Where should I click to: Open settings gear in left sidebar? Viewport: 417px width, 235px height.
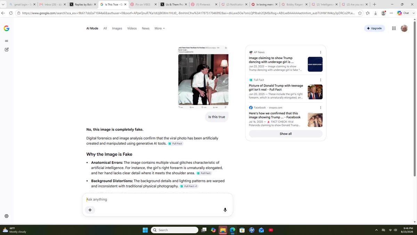pos(7,216)
